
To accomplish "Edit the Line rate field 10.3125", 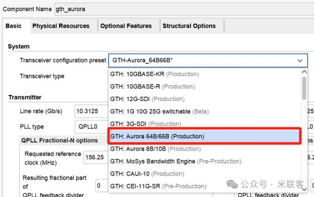I will [91, 111].
